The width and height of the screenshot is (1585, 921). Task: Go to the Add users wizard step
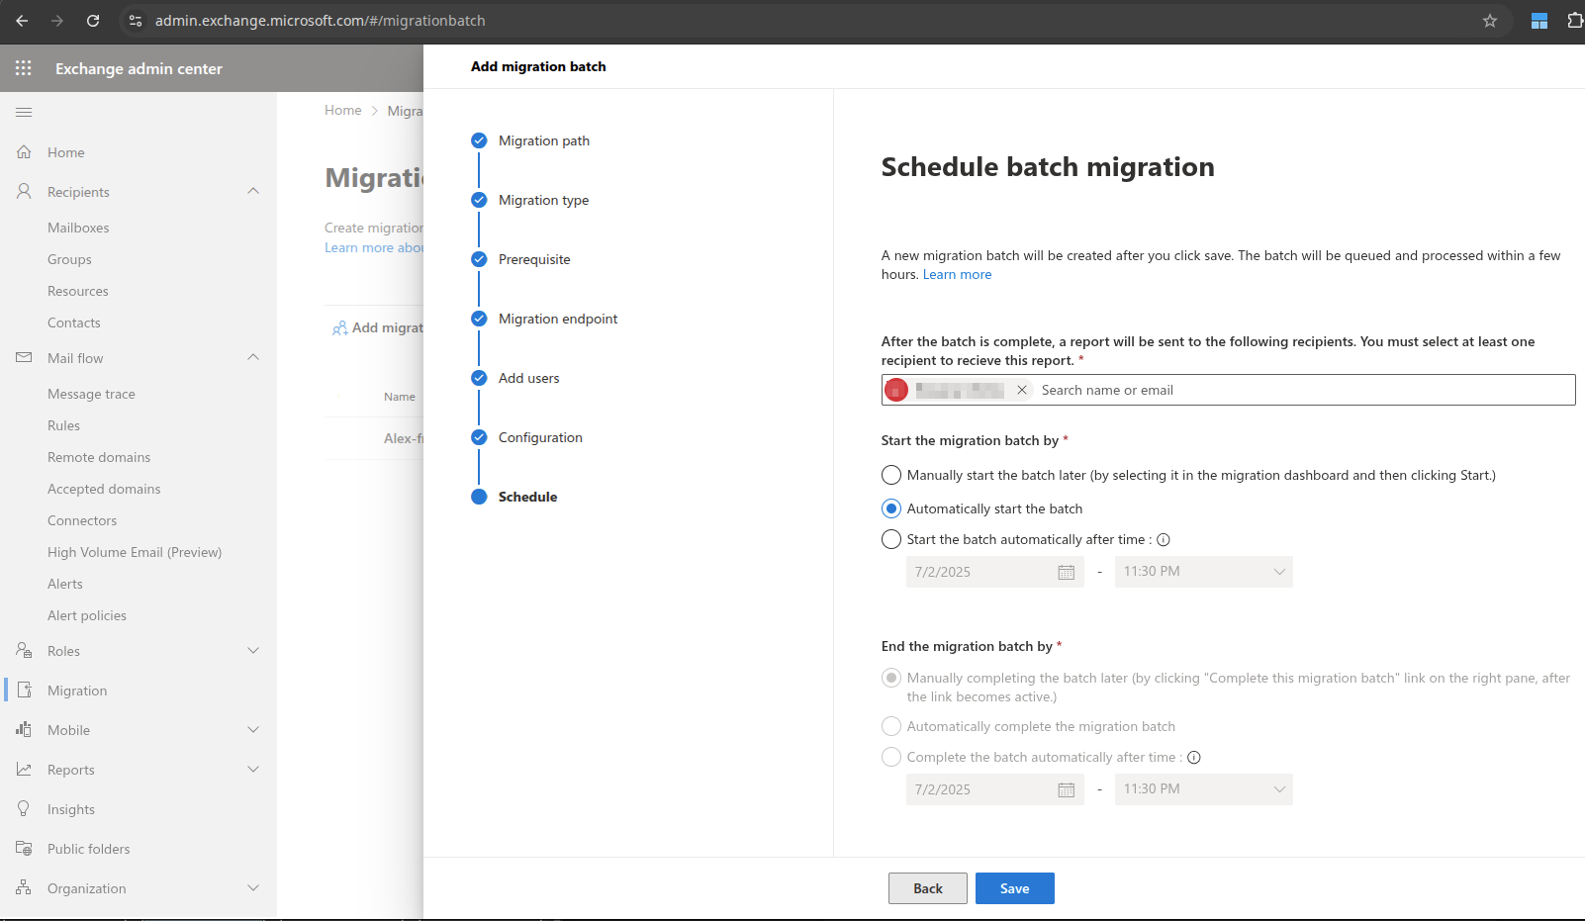(528, 378)
